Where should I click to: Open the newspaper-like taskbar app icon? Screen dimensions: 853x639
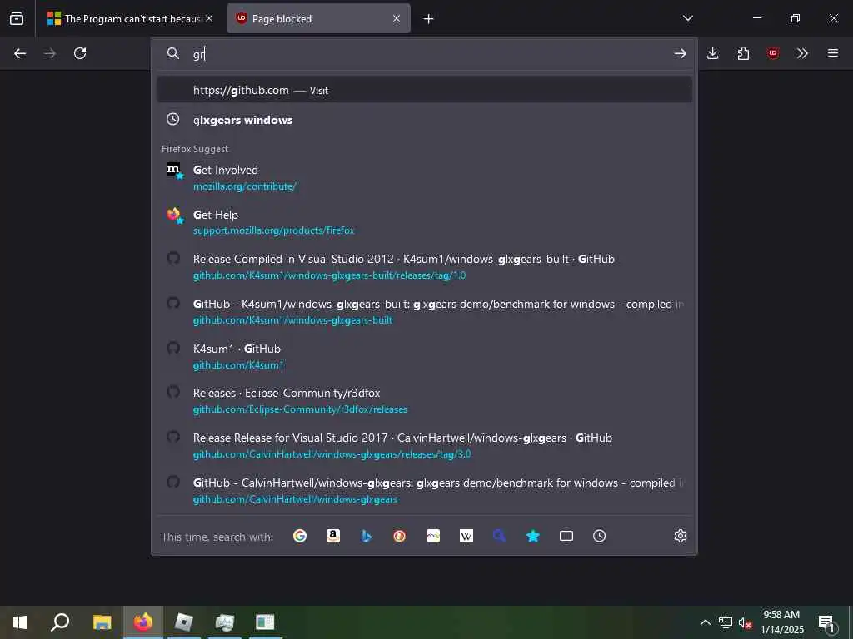(x=265, y=622)
